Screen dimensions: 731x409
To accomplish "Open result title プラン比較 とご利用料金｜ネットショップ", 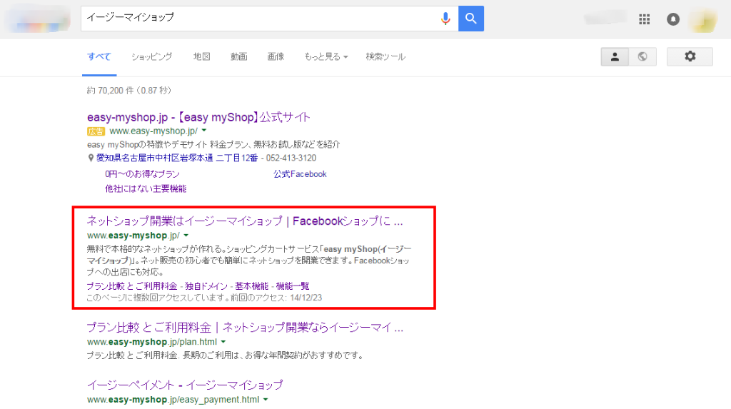I will pos(245,328).
